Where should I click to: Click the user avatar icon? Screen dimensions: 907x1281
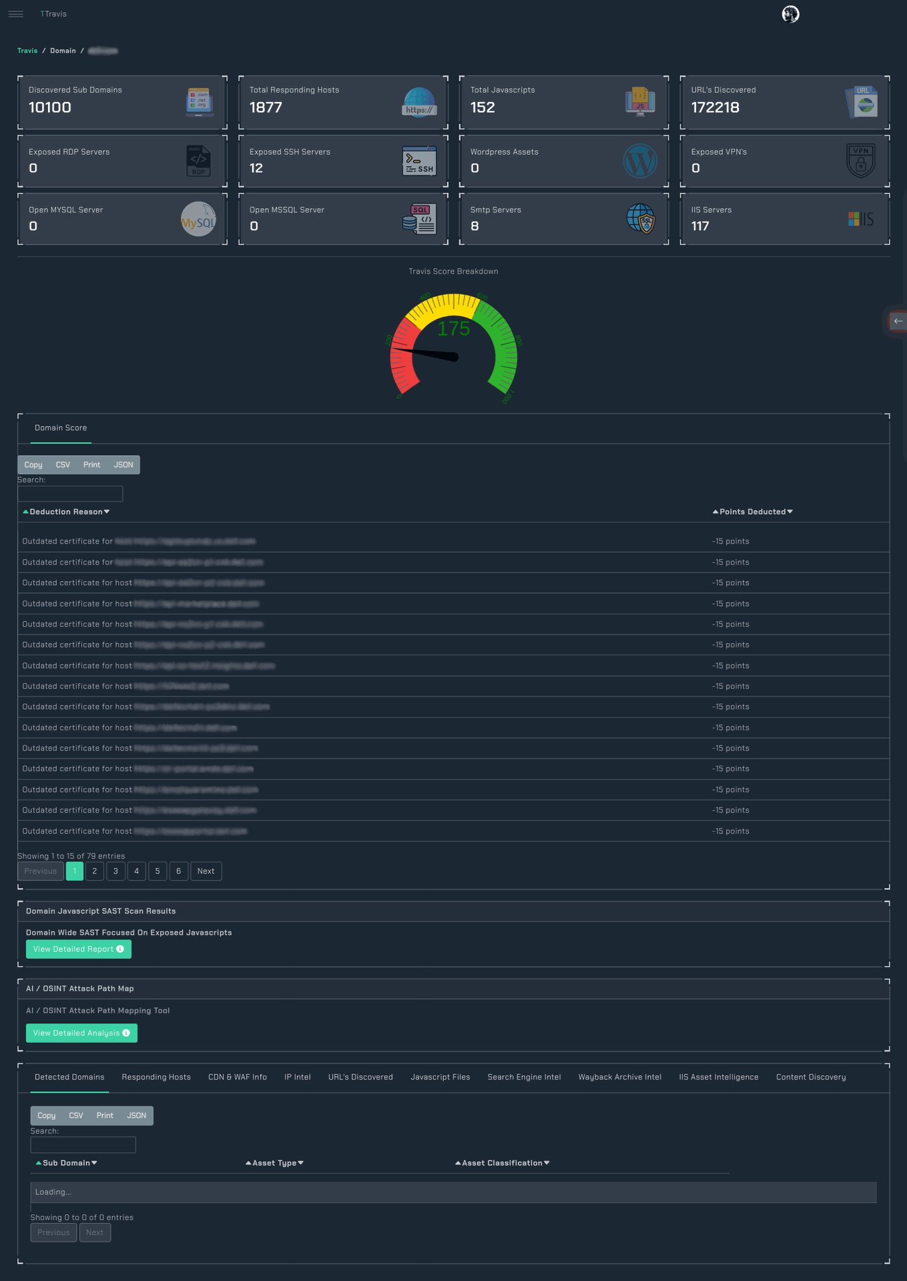pyautogui.click(x=790, y=14)
